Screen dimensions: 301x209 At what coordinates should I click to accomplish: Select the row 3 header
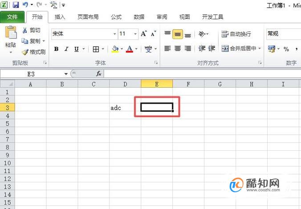pos(7,108)
